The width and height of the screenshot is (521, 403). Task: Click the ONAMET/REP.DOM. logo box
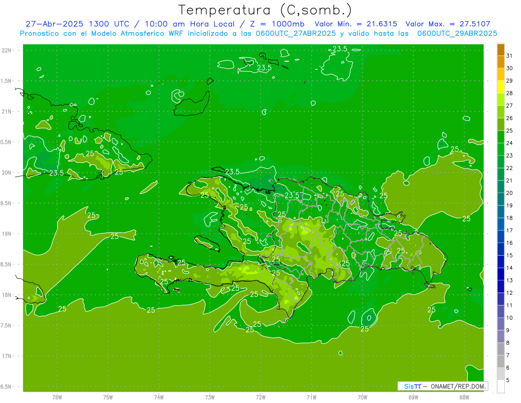tap(442, 386)
